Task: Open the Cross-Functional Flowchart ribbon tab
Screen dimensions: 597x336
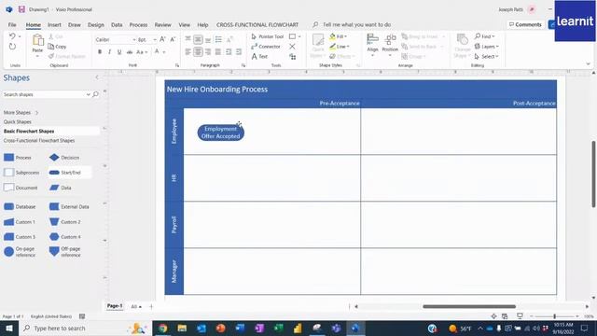Action: pyautogui.click(x=257, y=25)
